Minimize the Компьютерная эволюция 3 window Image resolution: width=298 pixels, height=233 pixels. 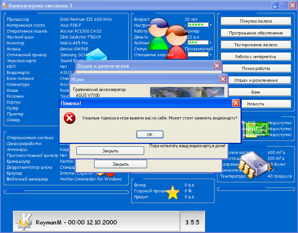(275, 6)
